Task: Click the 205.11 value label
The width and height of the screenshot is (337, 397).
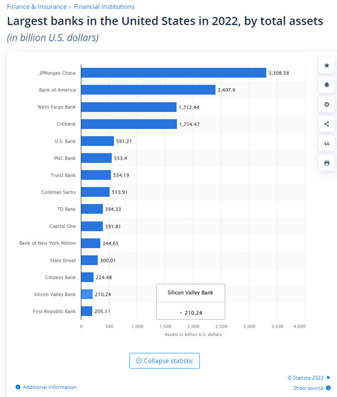Action: point(102,311)
